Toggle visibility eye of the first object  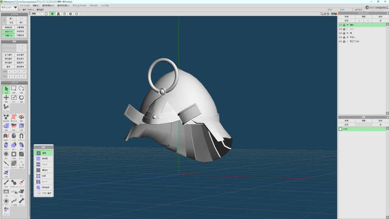[x=340, y=25]
